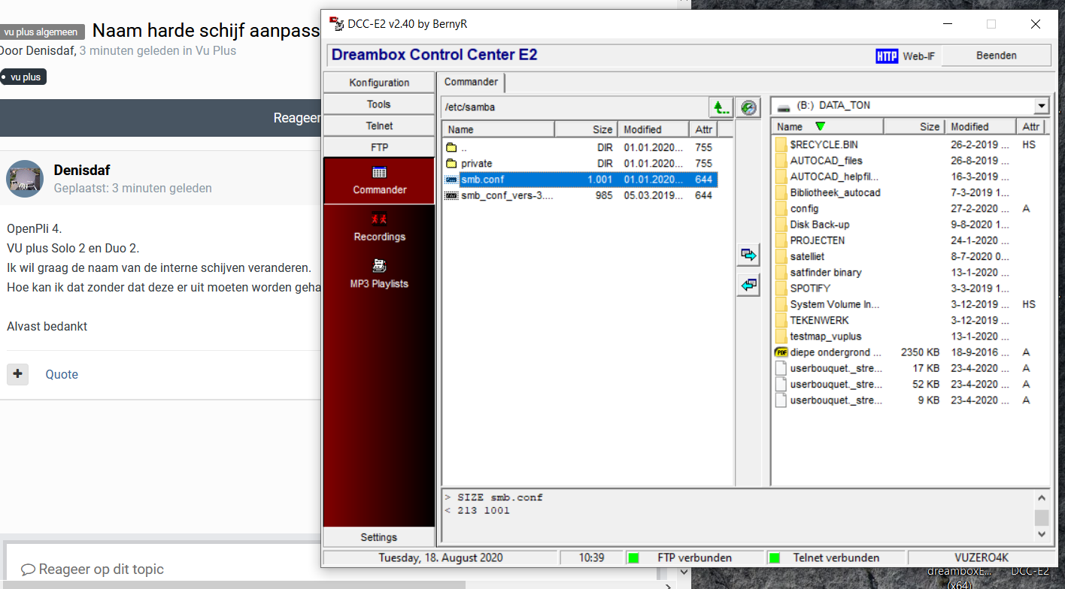Transfer smb.conf to PC using right arrow icon
Screen dimensions: 1065x589
pos(748,254)
